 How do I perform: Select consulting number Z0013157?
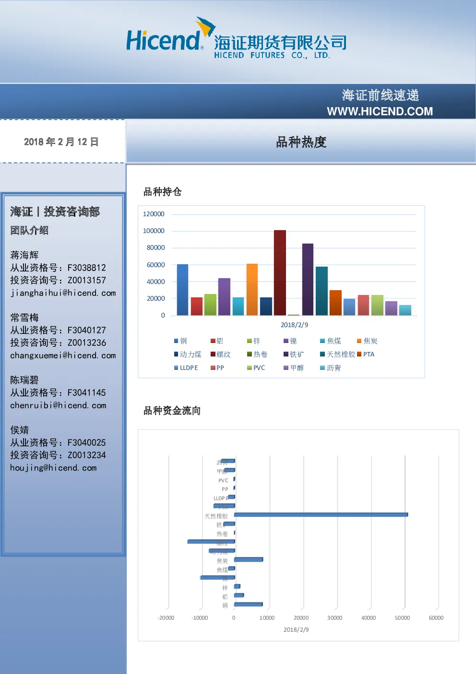(x=86, y=280)
